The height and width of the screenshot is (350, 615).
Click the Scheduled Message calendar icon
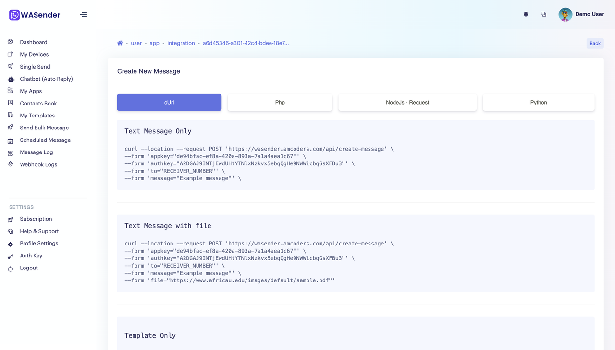coord(11,140)
